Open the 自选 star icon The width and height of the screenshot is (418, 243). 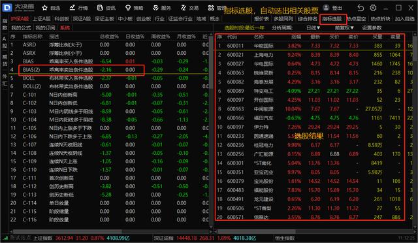click(45, 8)
